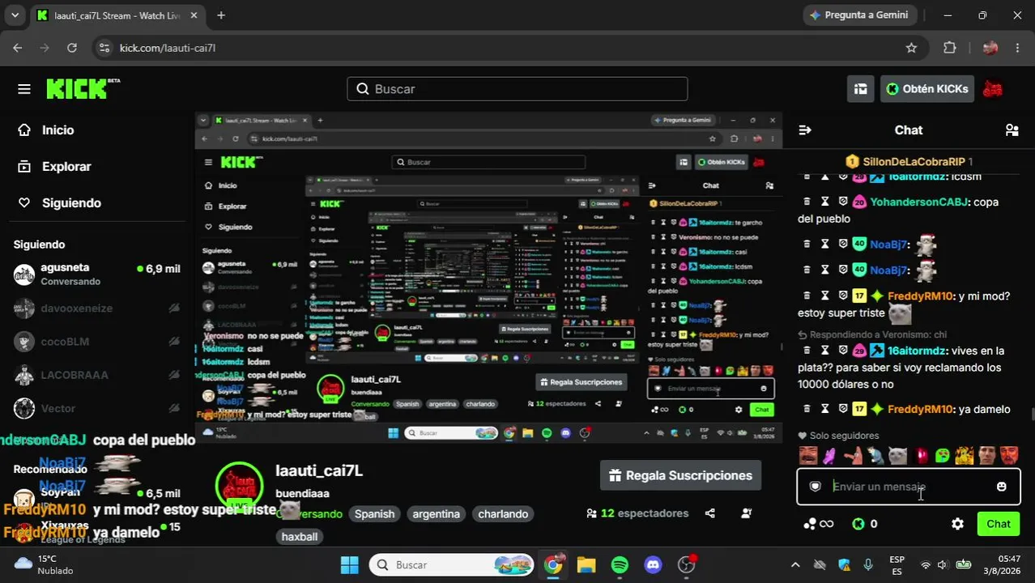Click the charlando tag
Image resolution: width=1035 pixels, height=583 pixels.
pos(503,514)
